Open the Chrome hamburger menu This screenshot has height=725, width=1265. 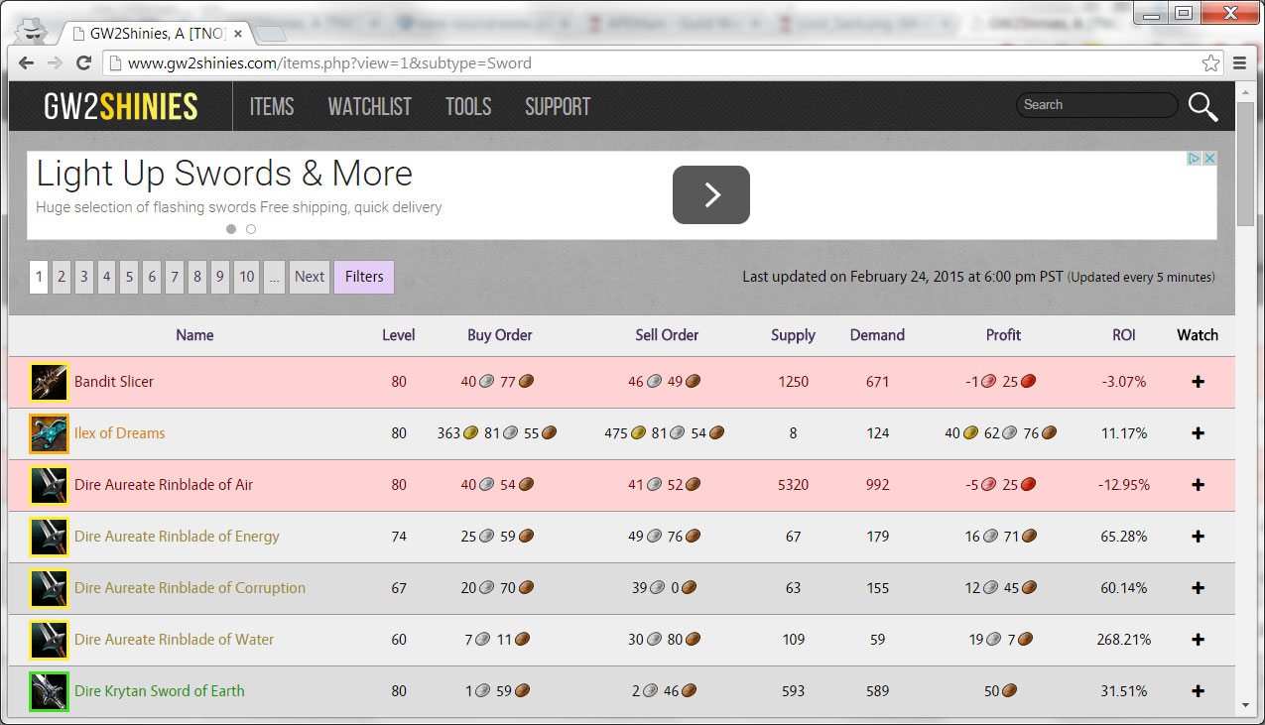point(1239,63)
